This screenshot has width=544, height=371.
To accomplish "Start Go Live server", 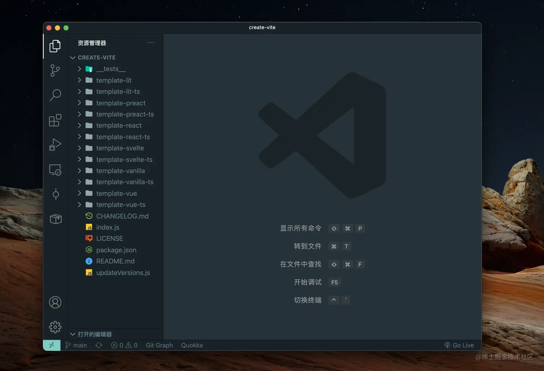I will click(459, 345).
